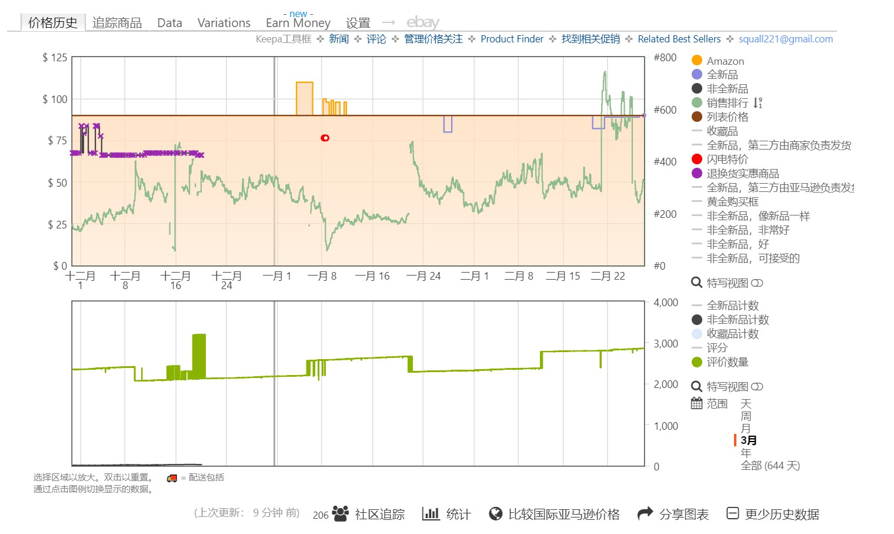This screenshot has width=894, height=534.
Task: Toggle the 全新品 legend dot
Action: coord(697,75)
